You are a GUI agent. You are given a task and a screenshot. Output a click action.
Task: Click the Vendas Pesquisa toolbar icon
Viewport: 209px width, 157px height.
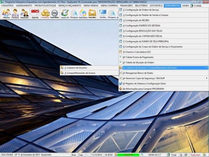coord(112,13)
